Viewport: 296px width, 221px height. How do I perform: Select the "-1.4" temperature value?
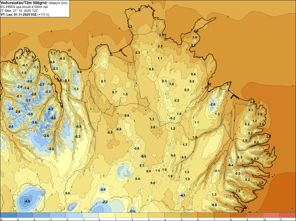pos(26,88)
